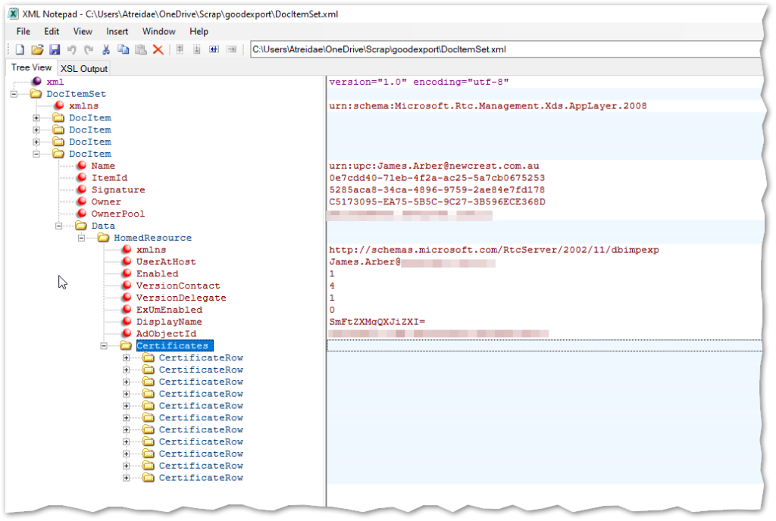Screen dimensions: 776x521
Task: Click the red icon next to Signature
Action: click(x=82, y=189)
